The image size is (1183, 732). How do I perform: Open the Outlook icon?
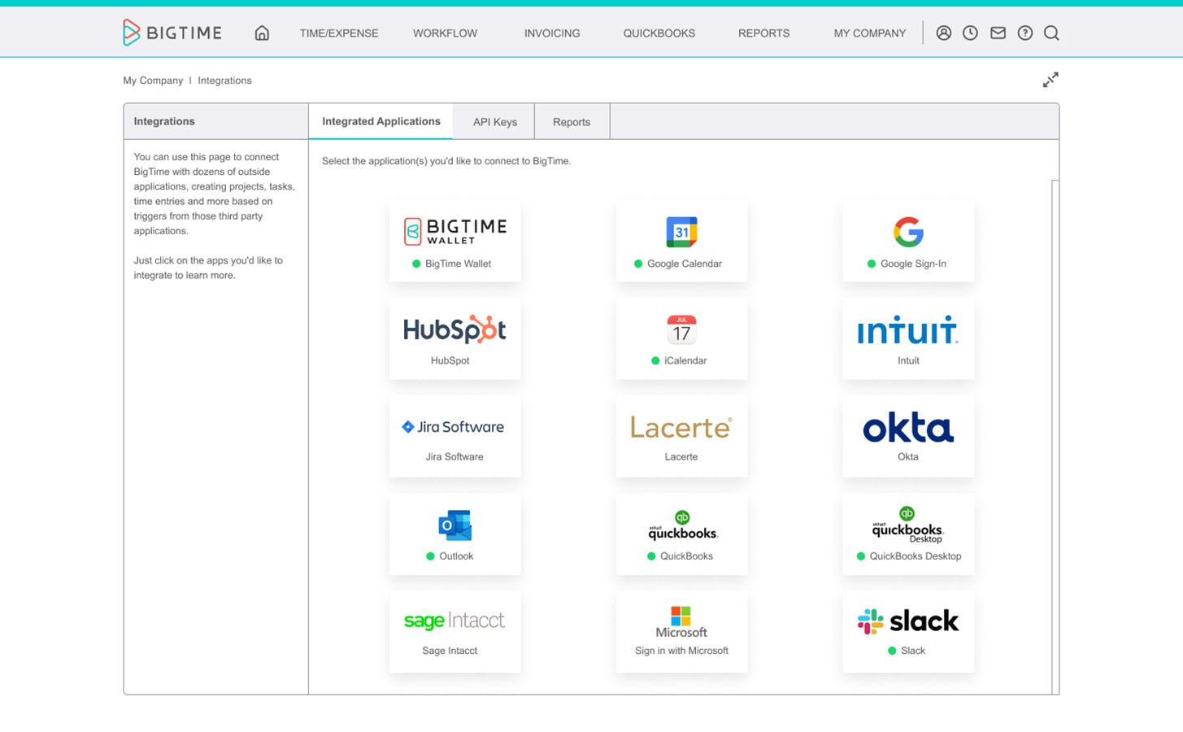point(455,525)
